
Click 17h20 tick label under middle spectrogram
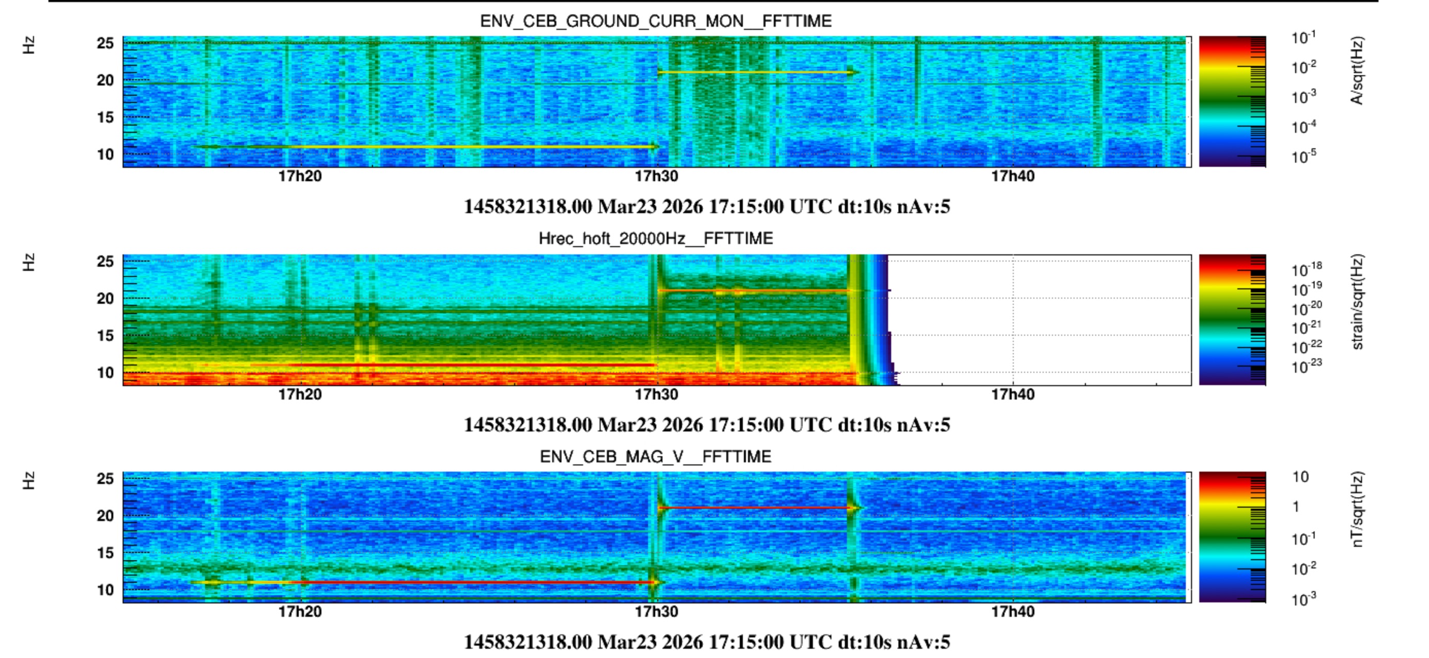coord(300,394)
